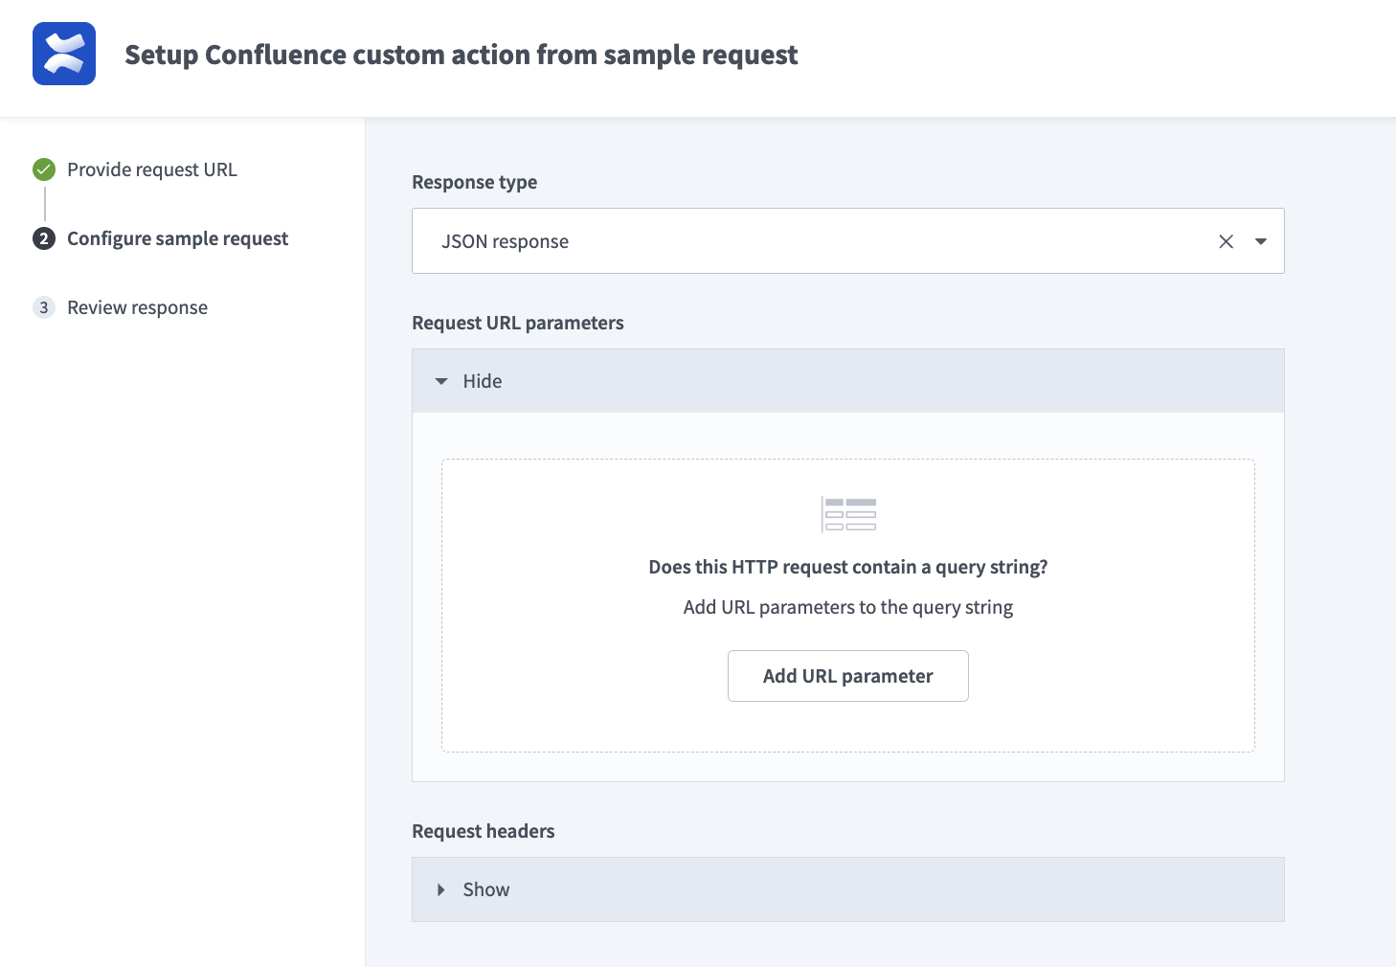
Task: Clear the JSON response selection
Action: [x=1226, y=241]
